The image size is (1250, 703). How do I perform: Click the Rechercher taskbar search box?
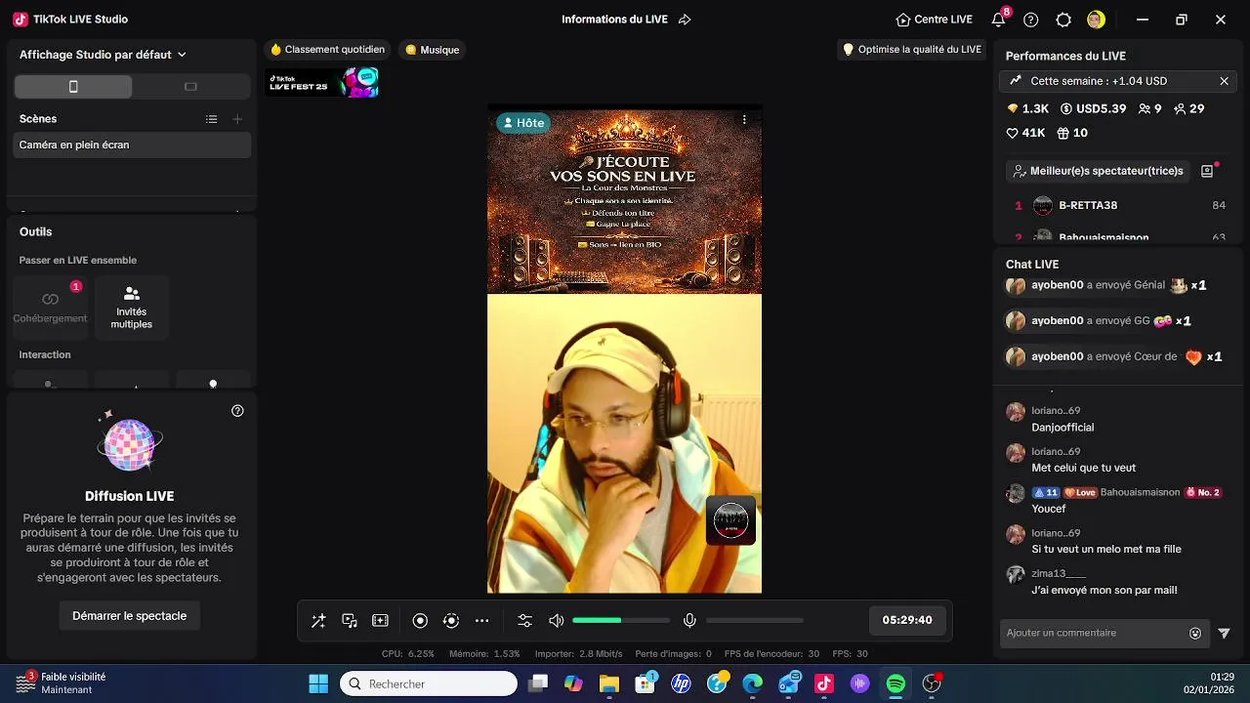click(x=429, y=683)
